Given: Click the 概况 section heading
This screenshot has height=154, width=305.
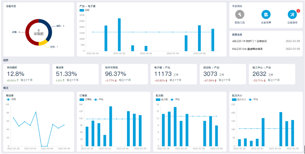Looking at the screenshot, I should pos(6,88).
